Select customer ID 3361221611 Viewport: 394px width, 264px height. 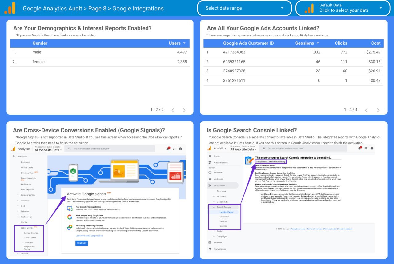[234, 80]
